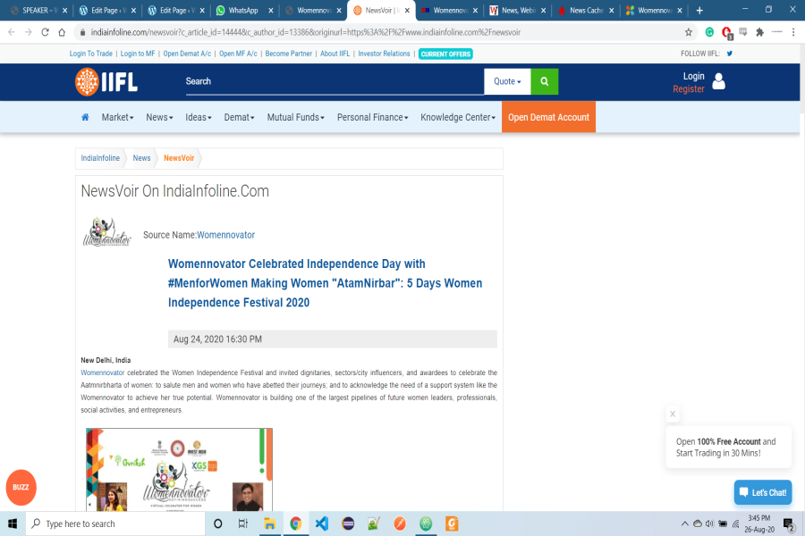This screenshot has height=536, width=805.
Task: Expand the Market menu dropdown
Action: tap(117, 117)
